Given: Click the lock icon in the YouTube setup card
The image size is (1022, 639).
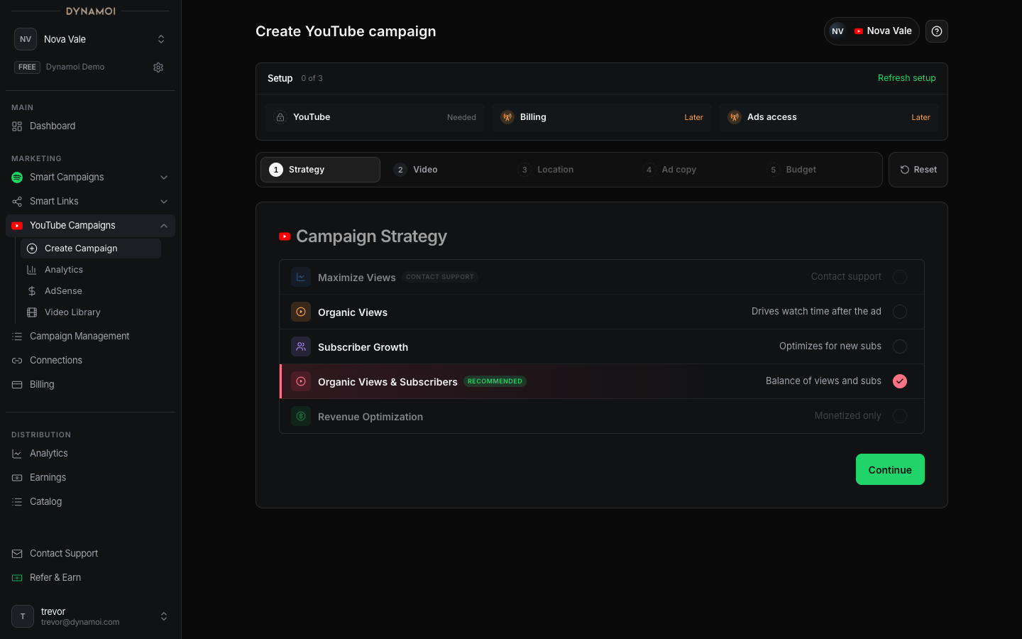Looking at the screenshot, I should (x=280, y=117).
